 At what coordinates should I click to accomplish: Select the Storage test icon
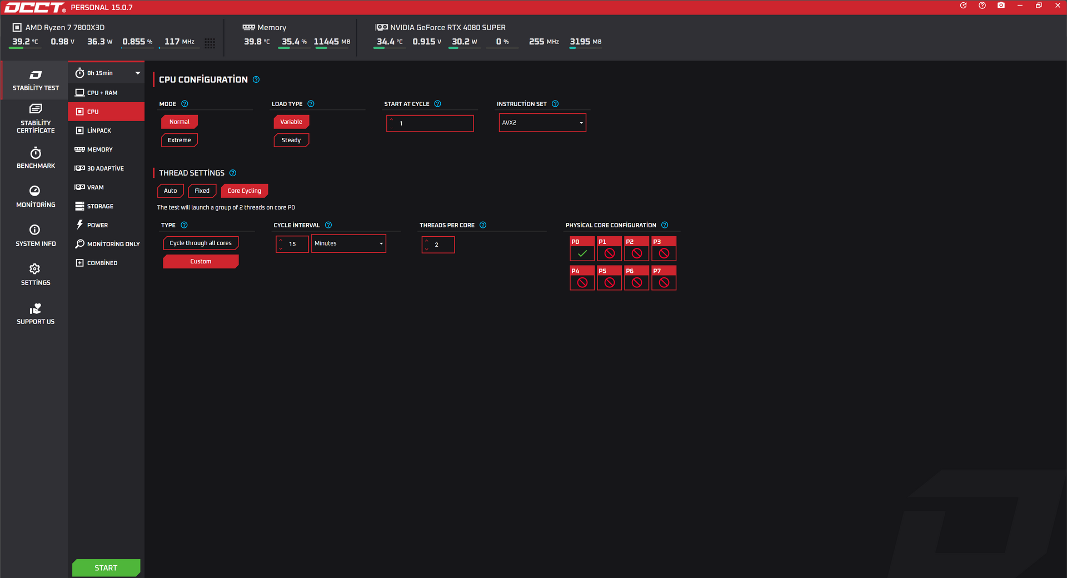click(x=80, y=206)
